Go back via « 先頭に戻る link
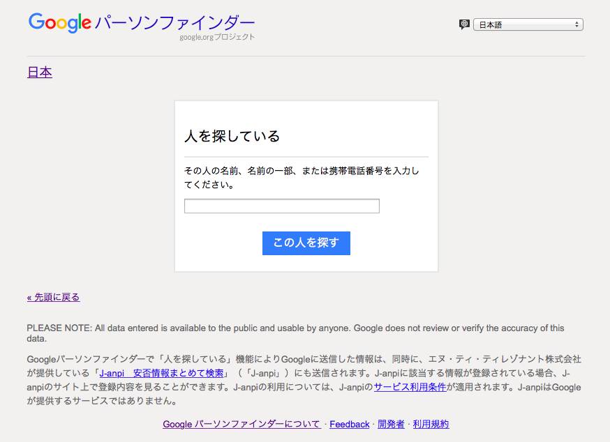610x442 pixels. [53, 298]
